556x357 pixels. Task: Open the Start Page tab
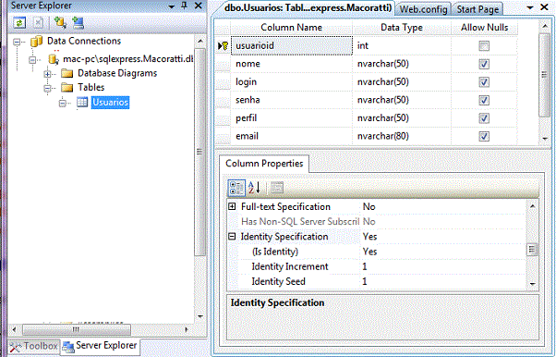pyautogui.click(x=477, y=9)
